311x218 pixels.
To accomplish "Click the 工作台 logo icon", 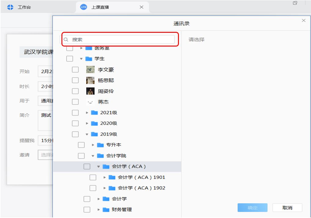I will pyautogui.click(x=11, y=7).
